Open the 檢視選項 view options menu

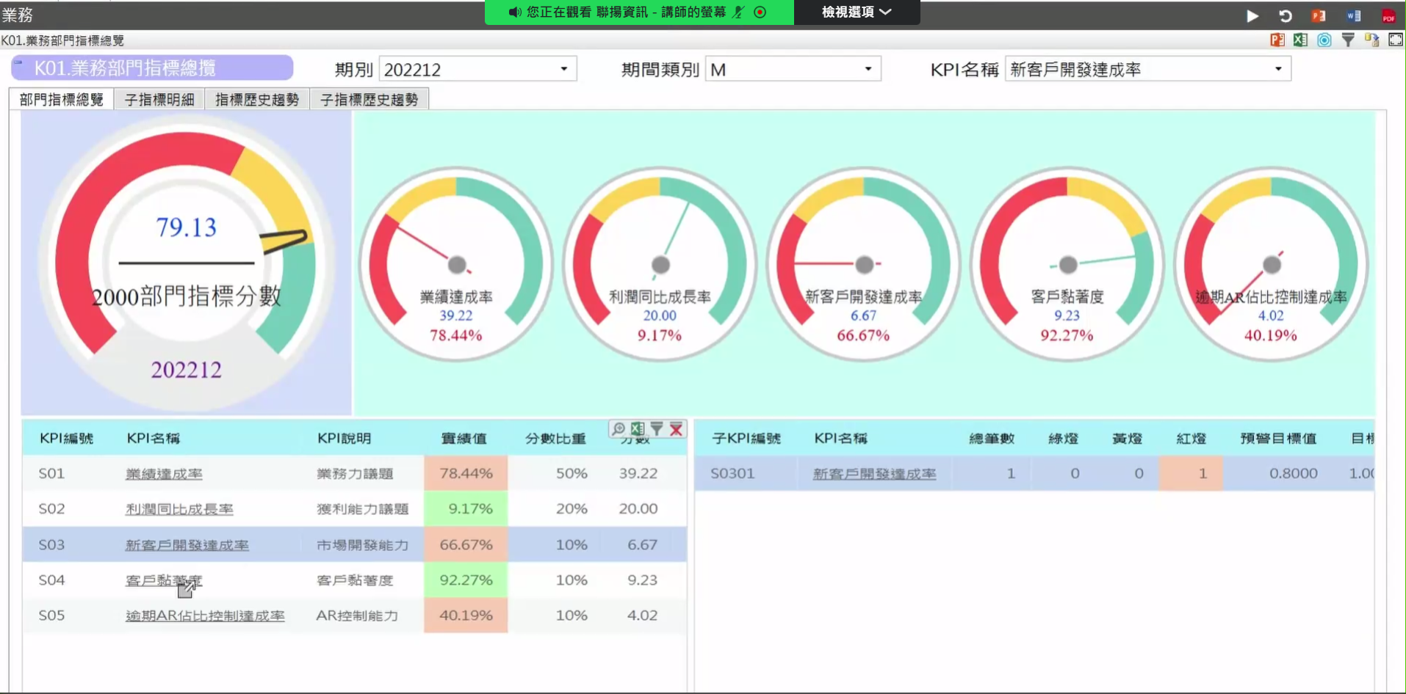[857, 12]
